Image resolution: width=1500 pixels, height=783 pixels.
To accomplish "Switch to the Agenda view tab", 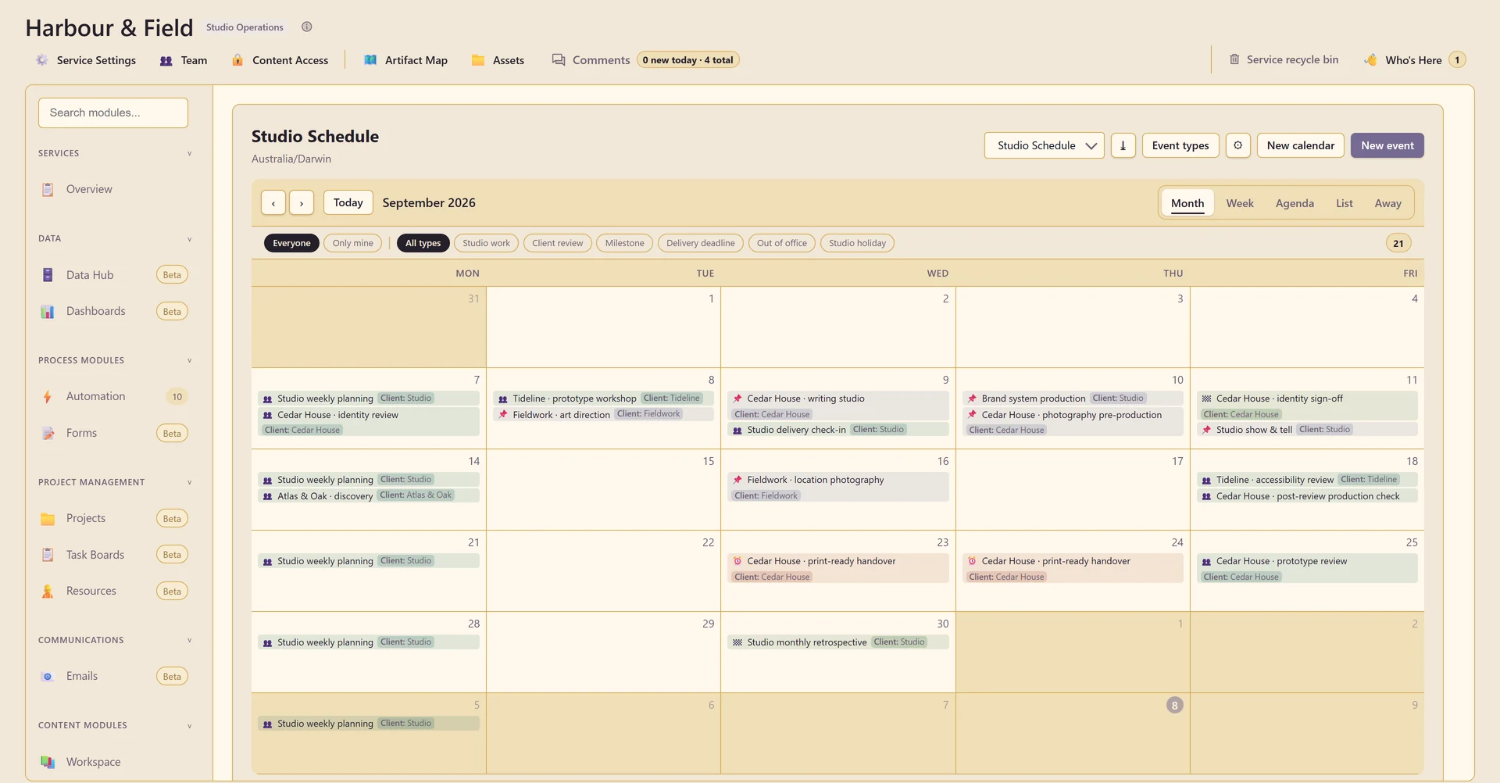I will tap(1295, 203).
